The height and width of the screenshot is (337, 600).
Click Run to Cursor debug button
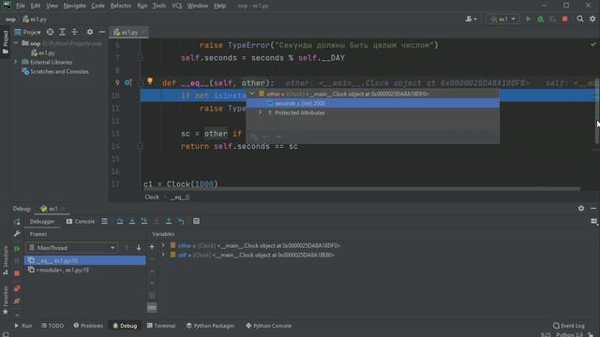[181, 221]
